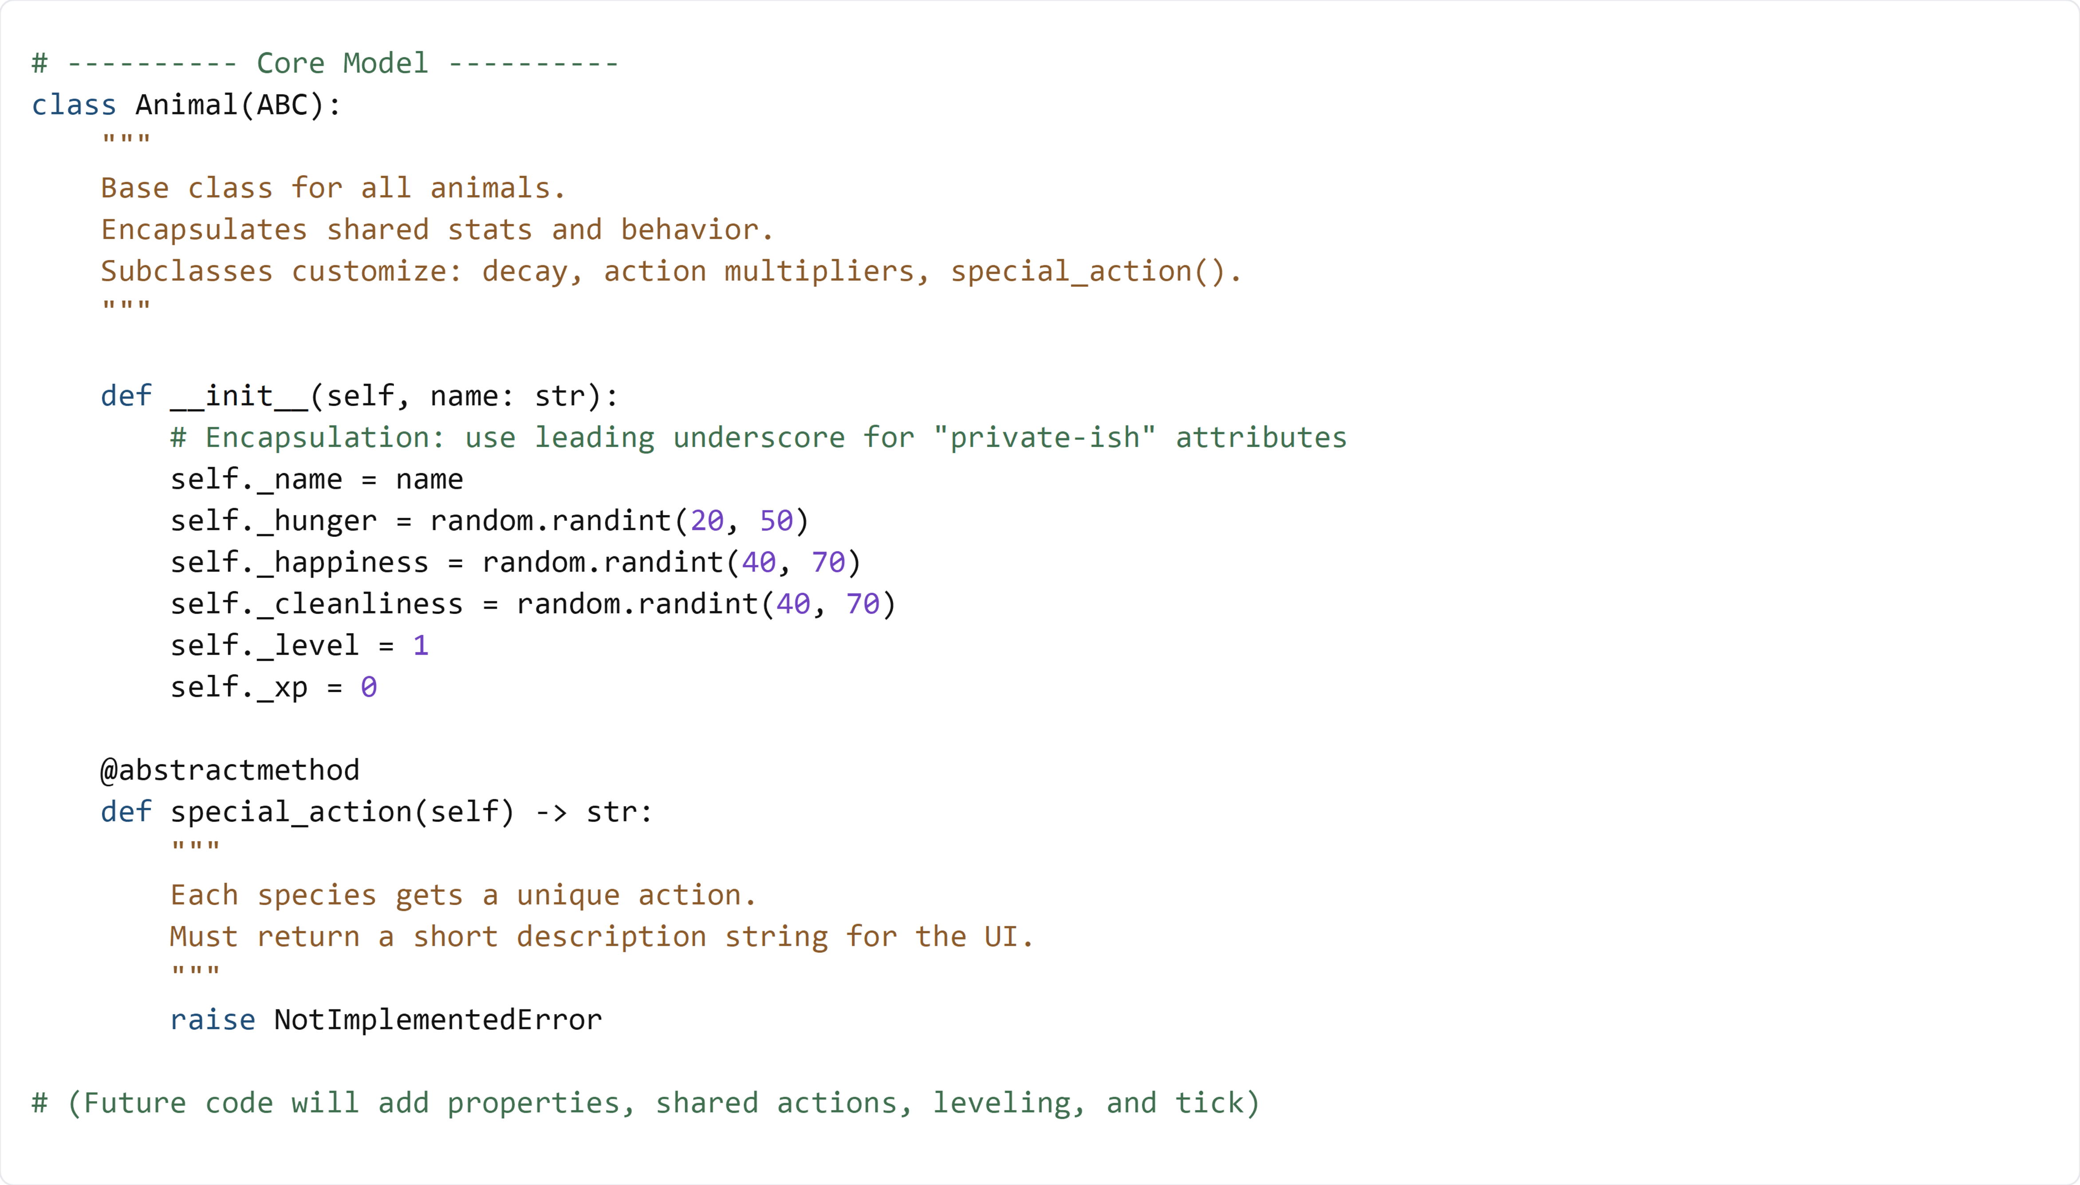The height and width of the screenshot is (1185, 2080).
Task: Click the value 0 of self._xp
Action: [369, 688]
